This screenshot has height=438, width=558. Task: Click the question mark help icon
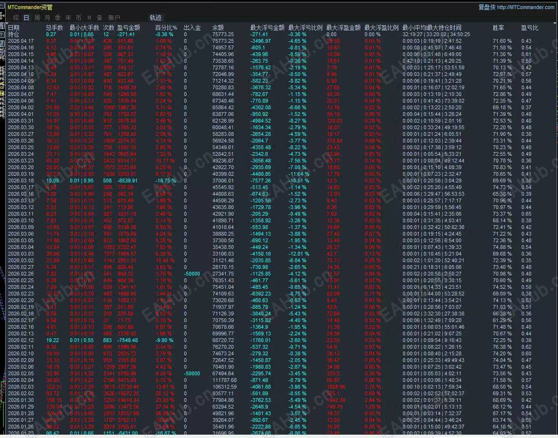pos(2,35)
